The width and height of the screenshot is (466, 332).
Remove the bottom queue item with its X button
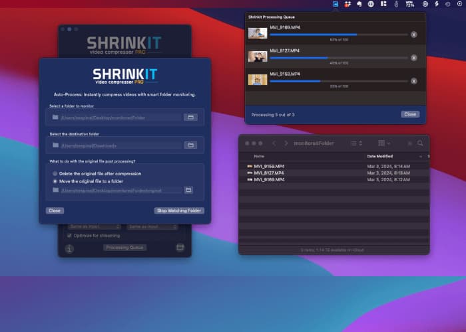pyautogui.click(x=413, y=81)
